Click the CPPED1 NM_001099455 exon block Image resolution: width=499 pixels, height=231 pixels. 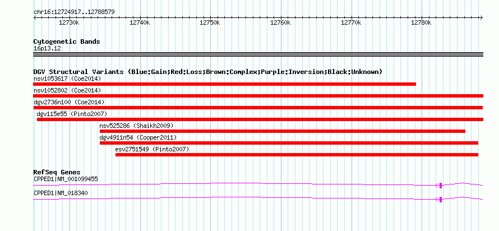pyautogui.click(x=441, y=186)
